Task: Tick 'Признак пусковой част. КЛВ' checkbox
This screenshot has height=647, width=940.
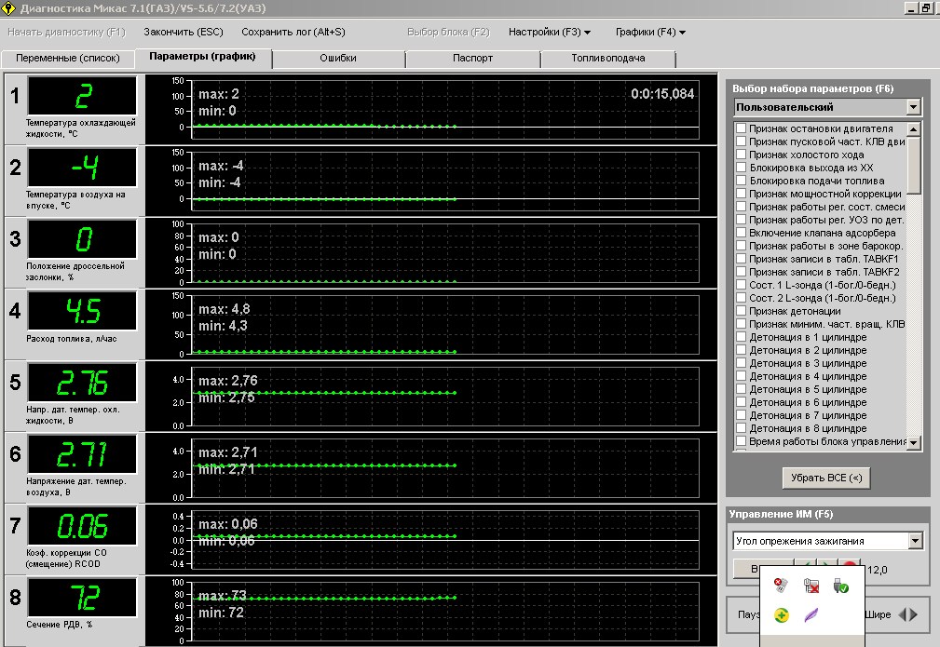Action: coord(741,142)
